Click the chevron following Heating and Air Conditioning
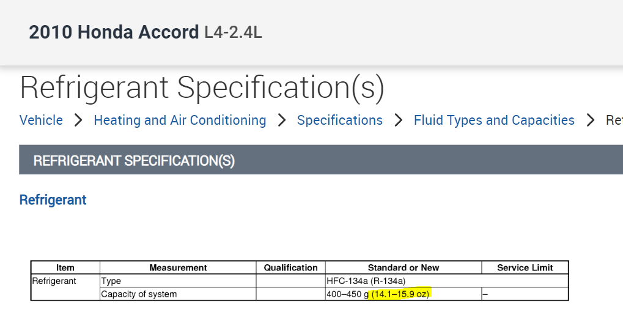 (x=281, y=121)
